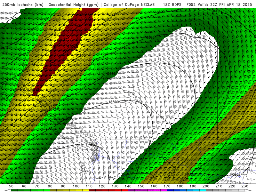Click the 10440 contour label beside white region
The width and height of the screenshot is (256, 192).
[110, 74]
